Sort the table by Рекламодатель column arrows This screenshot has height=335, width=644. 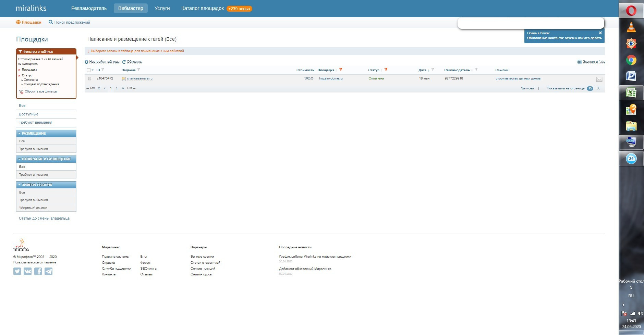click(472, 70)
